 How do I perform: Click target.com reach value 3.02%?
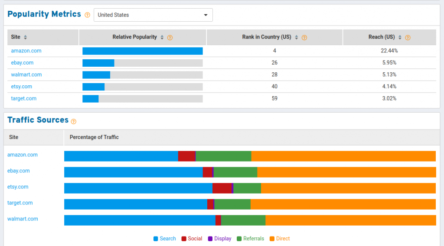pyautogui.click(x=389, y=98)
